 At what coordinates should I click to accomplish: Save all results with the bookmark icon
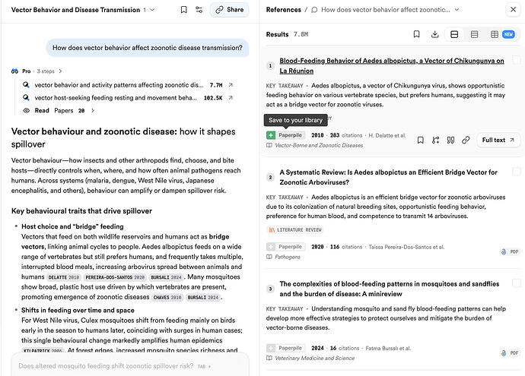pos(416,34)
